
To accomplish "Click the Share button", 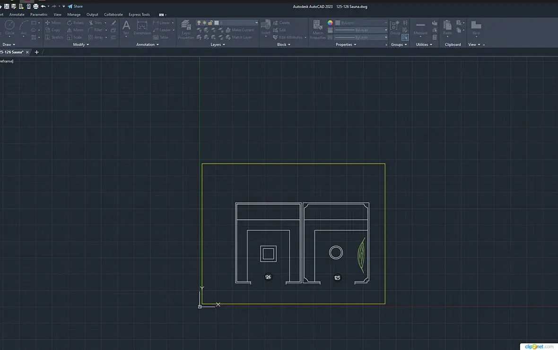I will (75, 6).
